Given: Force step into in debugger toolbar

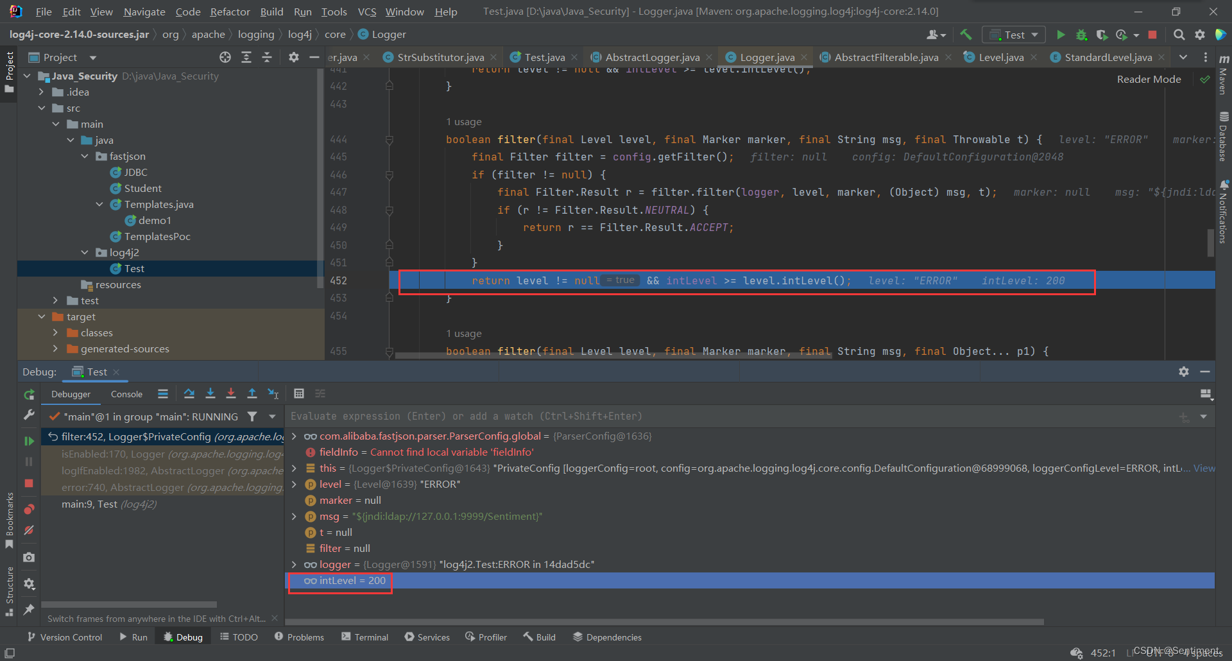Looking at the screenshot, I should point(231,393).
